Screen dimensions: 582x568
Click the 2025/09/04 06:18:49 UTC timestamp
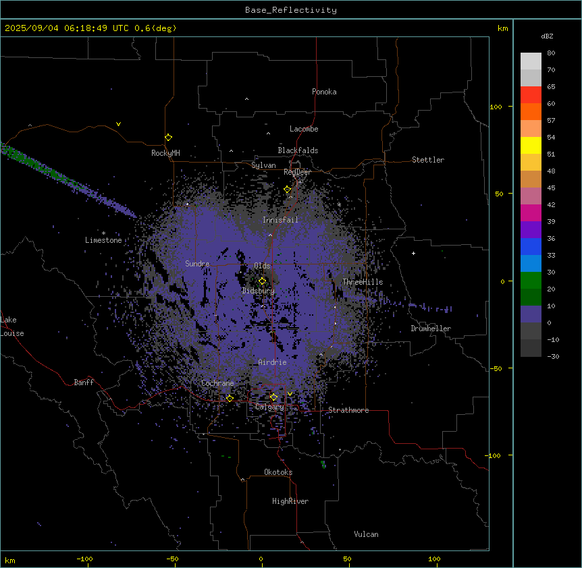[67, 28]
